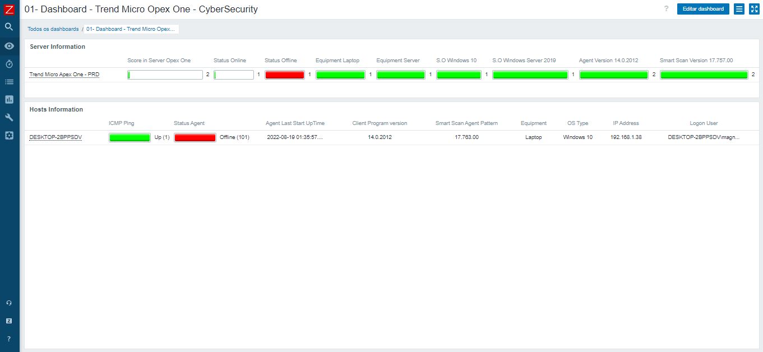Click the dashboard title heading
763x352 pixels.
141,10
